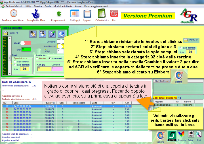The width and height of the screenshot is (204, 144).
Task: Click the Perm.: 71 folder icon
Action: point(6,33)
